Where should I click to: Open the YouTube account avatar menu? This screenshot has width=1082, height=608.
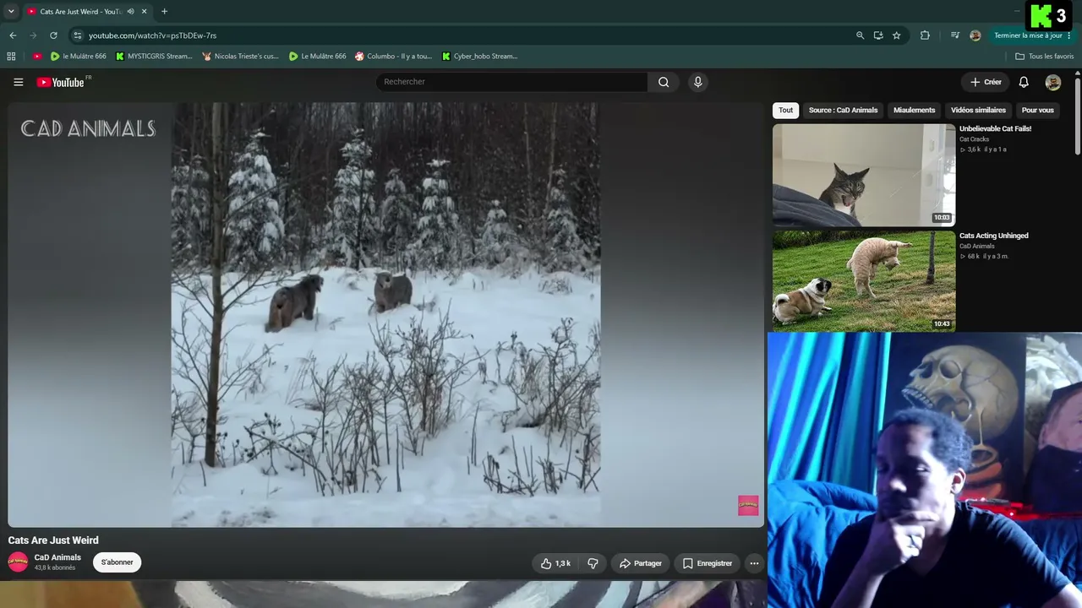coord(1053,82)
